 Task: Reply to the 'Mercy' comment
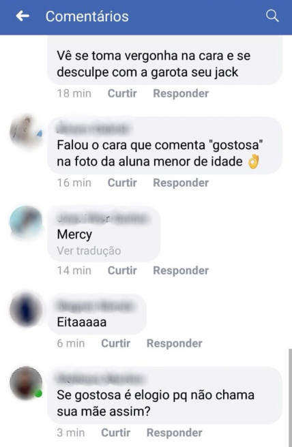[x=181, y=271]
